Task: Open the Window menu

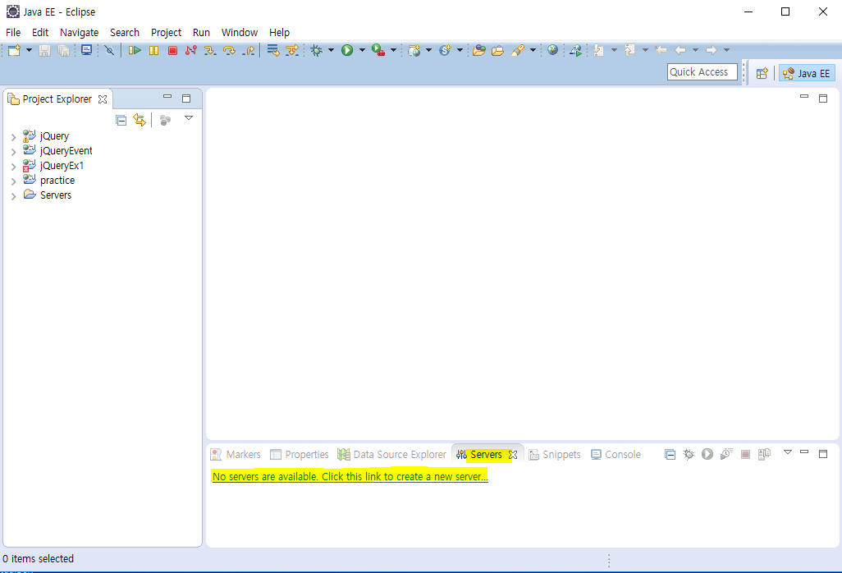Action: [240, 32]
